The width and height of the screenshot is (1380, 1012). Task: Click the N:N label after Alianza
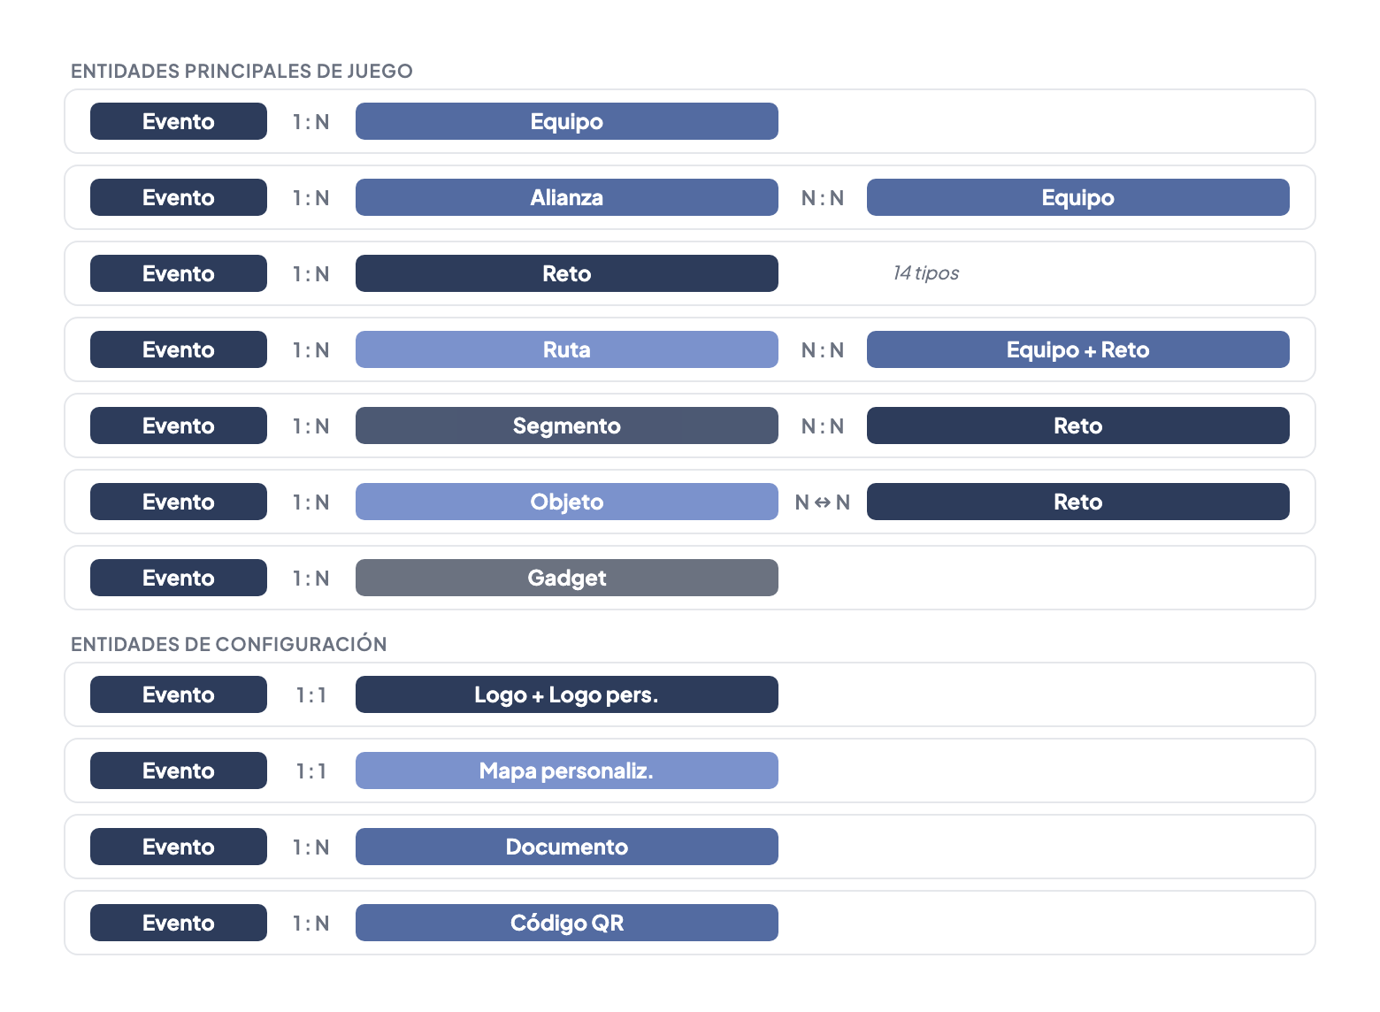click(822, 198)
